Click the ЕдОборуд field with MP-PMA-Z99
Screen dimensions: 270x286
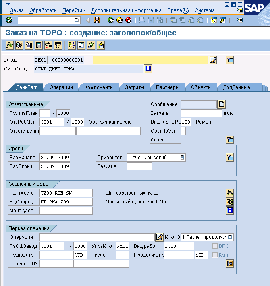pos(66,202)
